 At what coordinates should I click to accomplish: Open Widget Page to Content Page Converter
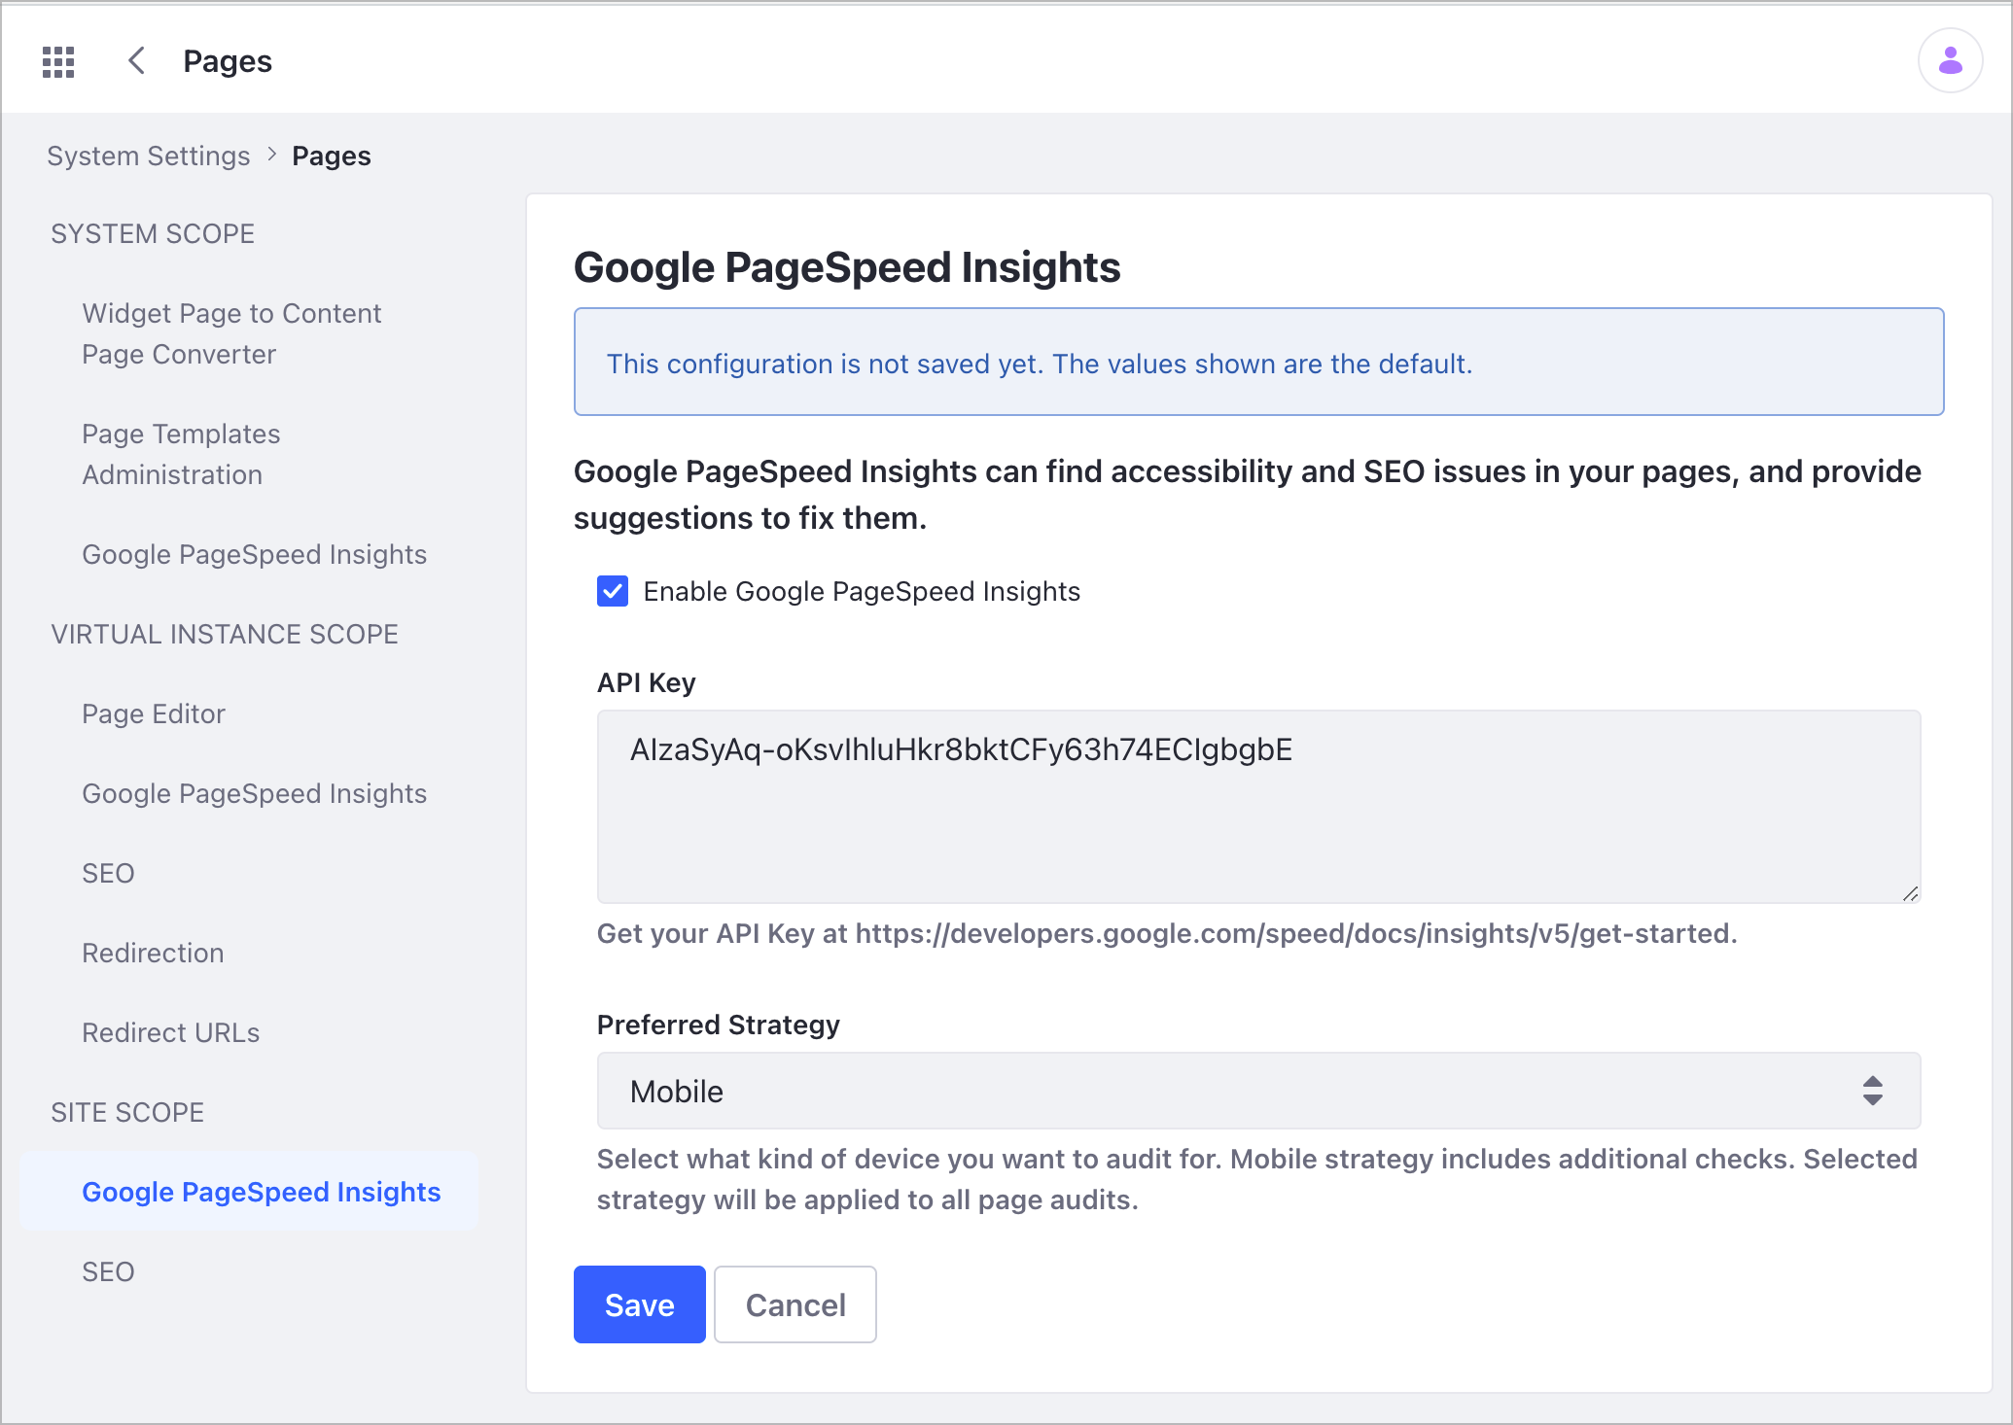pyautogui.click(x=231, y=333)
